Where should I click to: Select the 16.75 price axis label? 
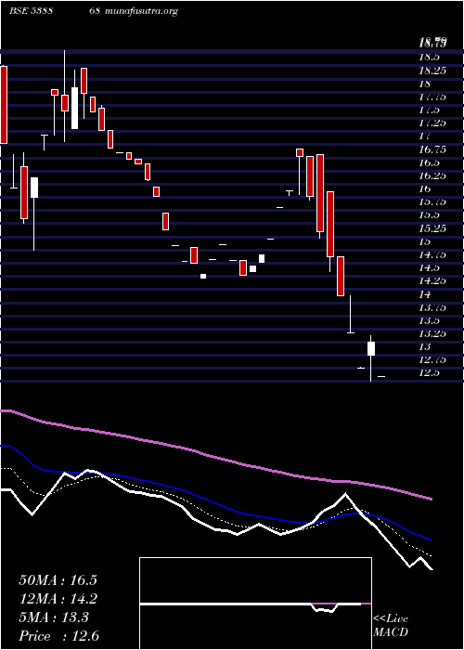[x=432, y=149]
